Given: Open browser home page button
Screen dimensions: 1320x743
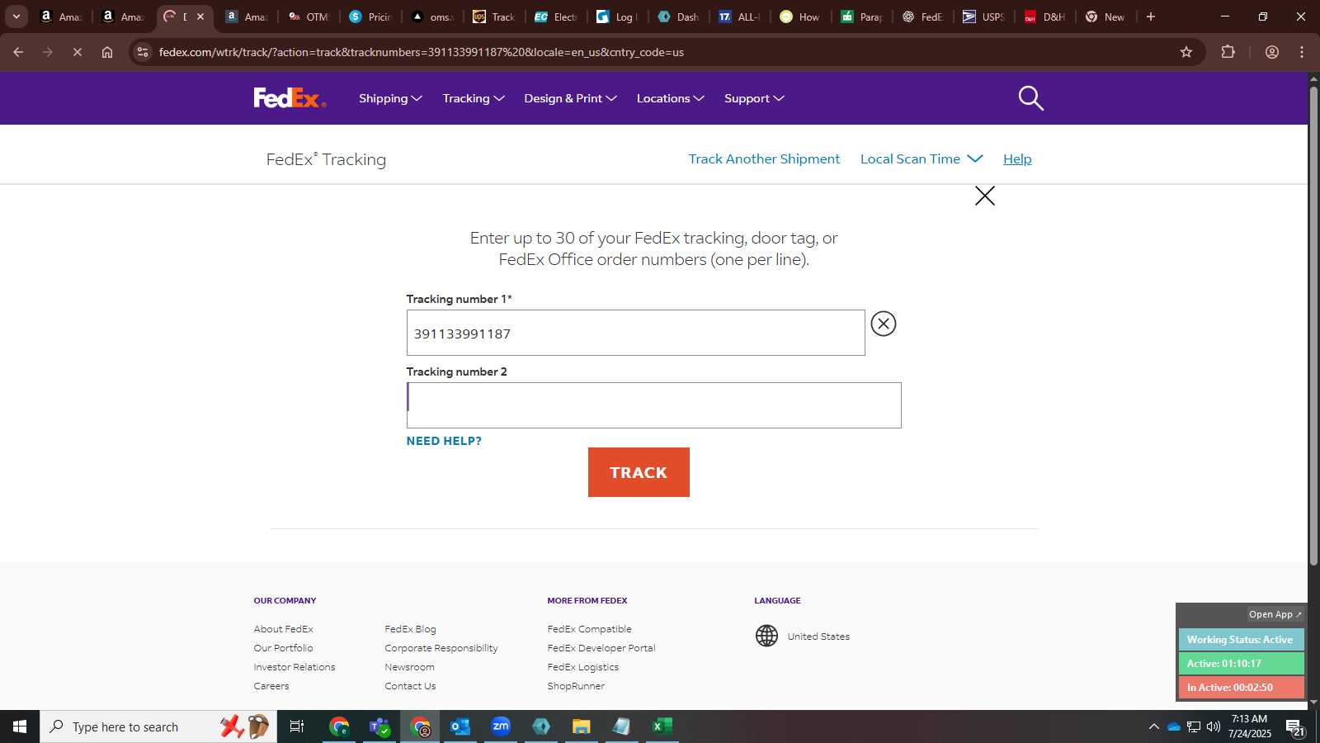Looking at the screenshot, I should [x=107, y=52].
